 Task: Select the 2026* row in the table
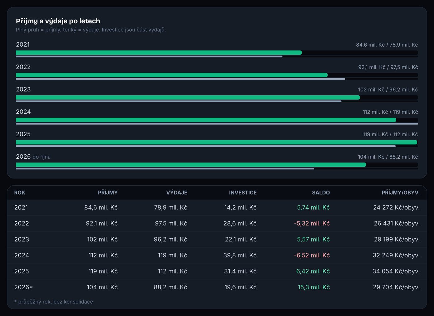tap(217, 287)
